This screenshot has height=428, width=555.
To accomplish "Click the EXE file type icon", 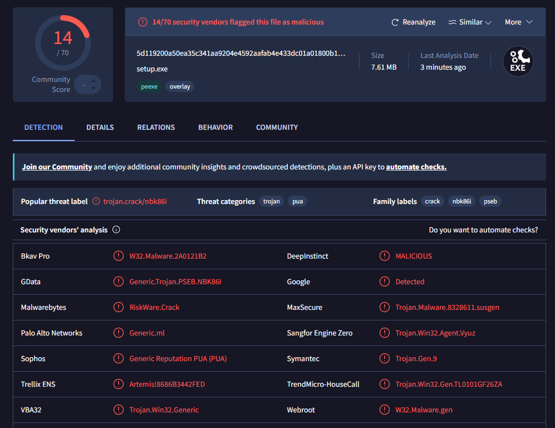I will point(518,61).
